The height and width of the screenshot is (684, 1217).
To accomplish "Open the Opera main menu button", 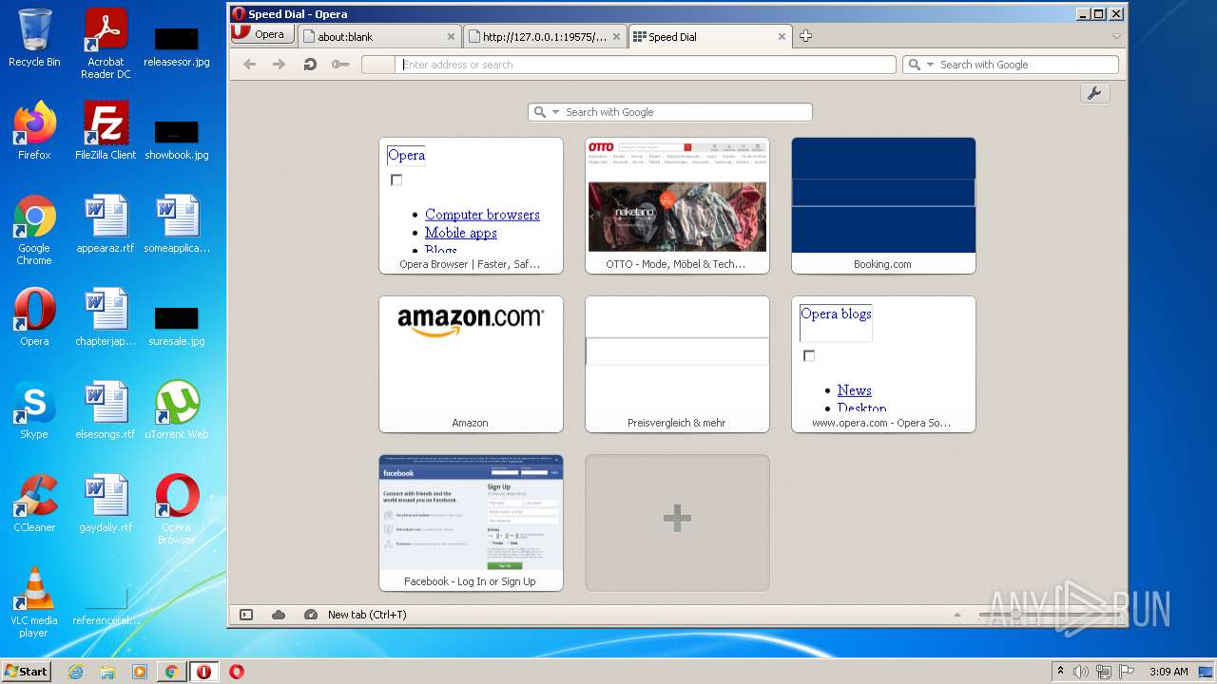I will pos(261,33).
